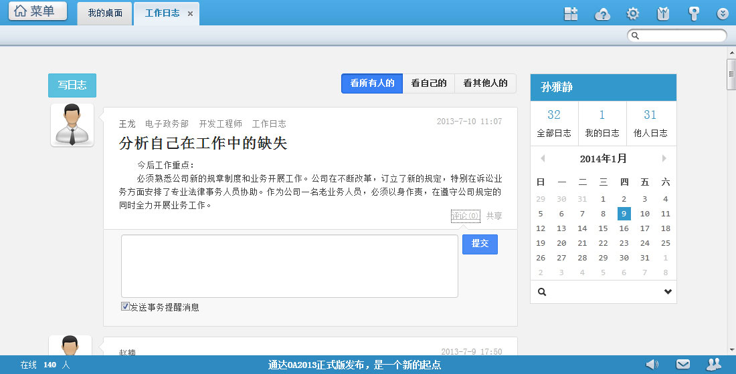Viewport: 736px width, 374px height.
Task: Expand the calendar search panel chevron
Action: 667,292
